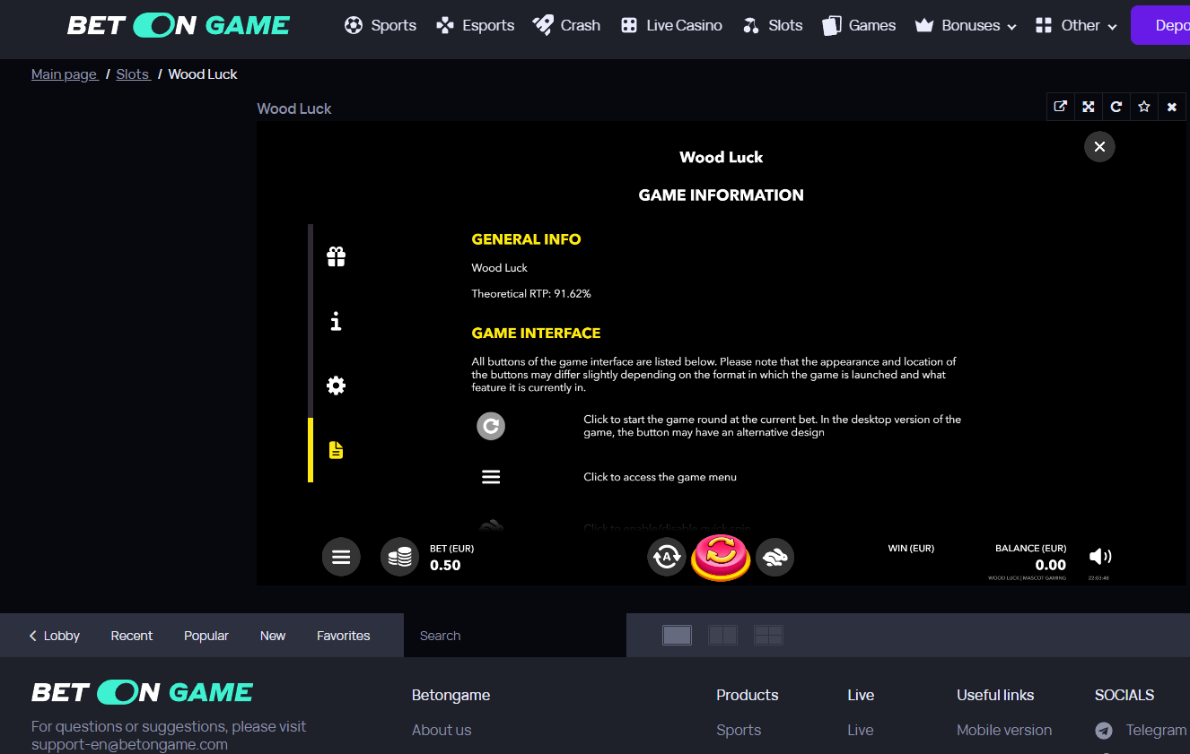
Task: Click the spin icon in game interface list
Action: point(491,426)
